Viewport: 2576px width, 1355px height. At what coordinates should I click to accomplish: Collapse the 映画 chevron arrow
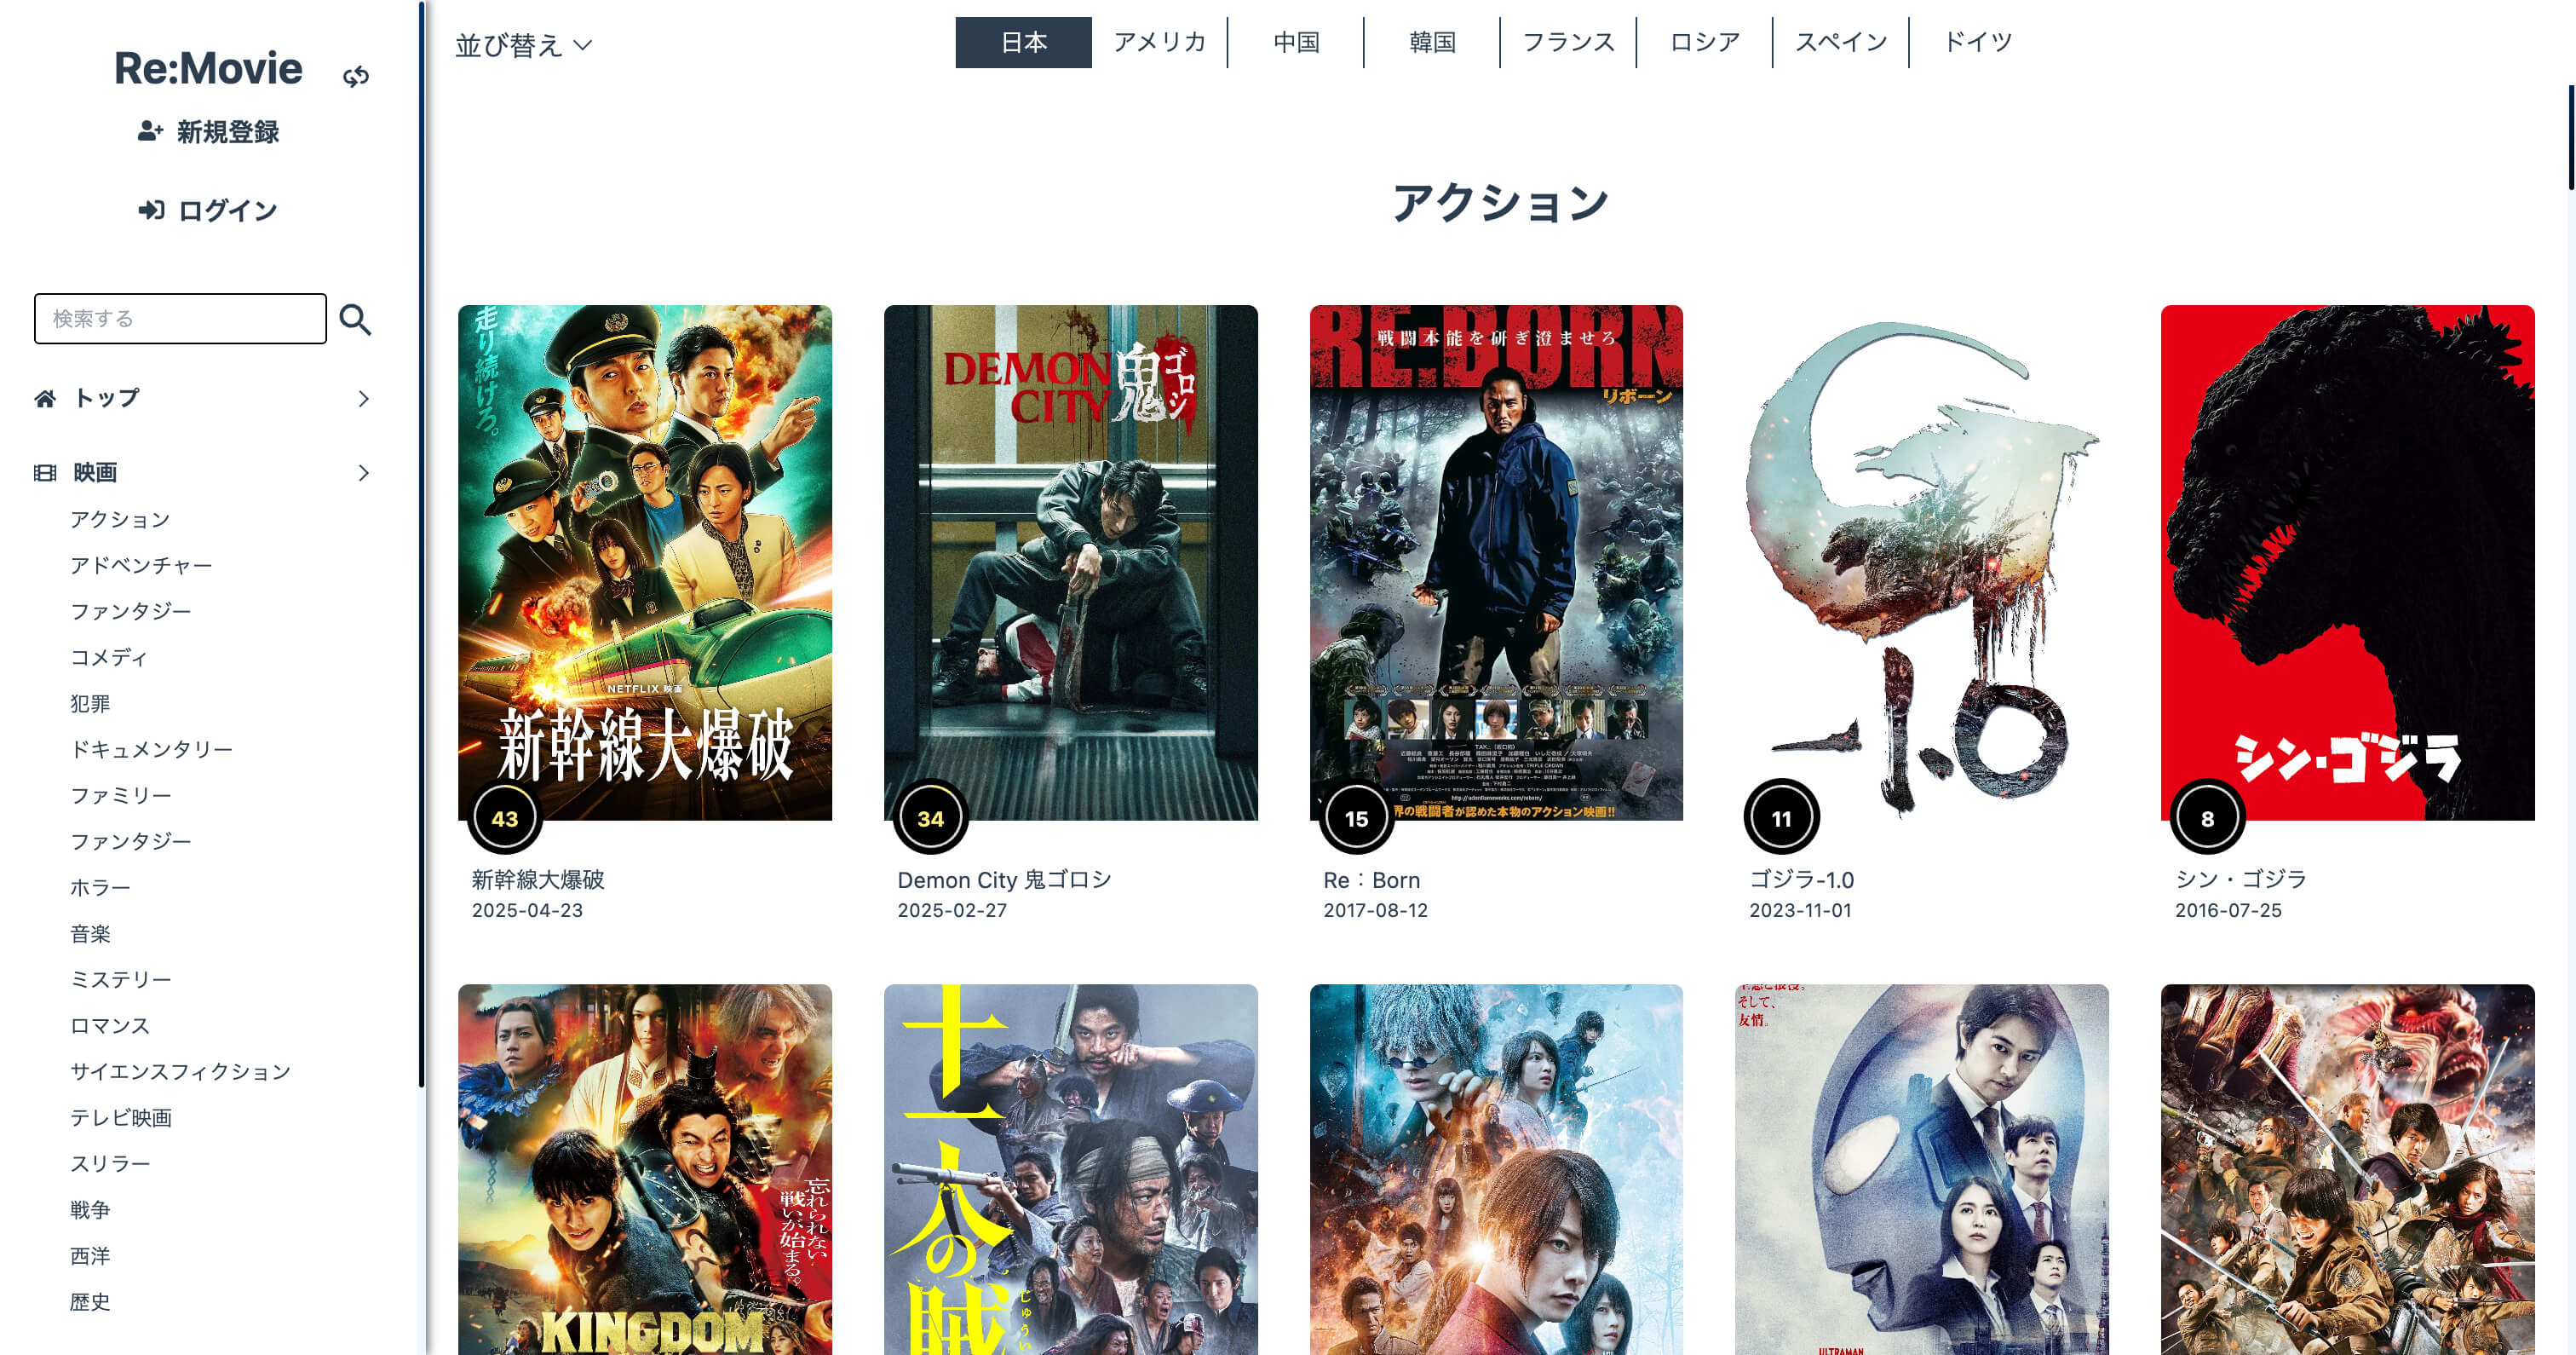(364, 472)
